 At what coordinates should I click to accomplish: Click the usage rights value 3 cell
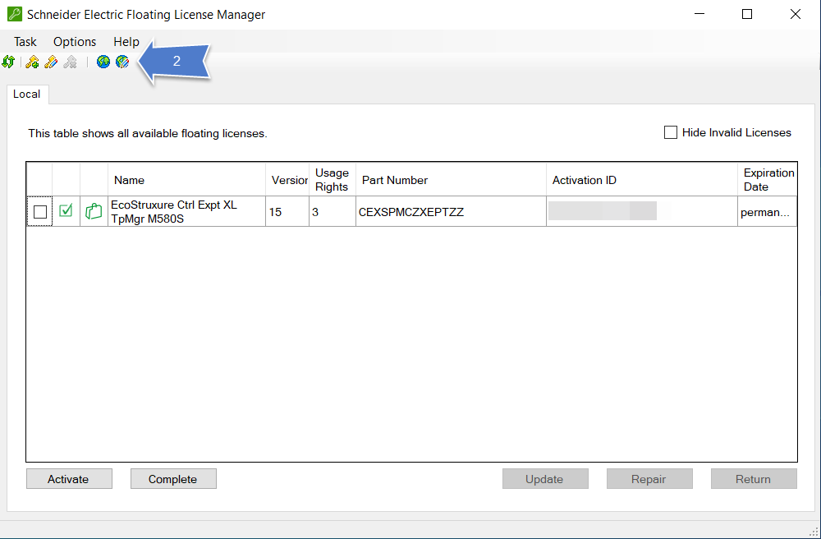pyautogui.click(x=333, y=212)
